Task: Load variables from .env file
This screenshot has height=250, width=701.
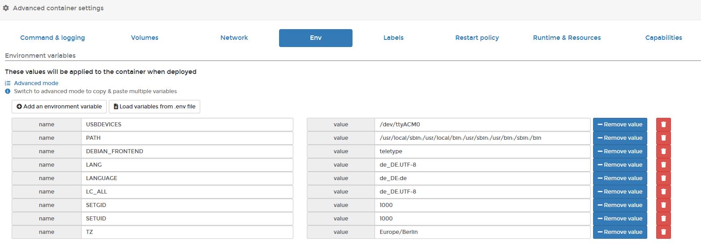Action: [x=155, y=107]
